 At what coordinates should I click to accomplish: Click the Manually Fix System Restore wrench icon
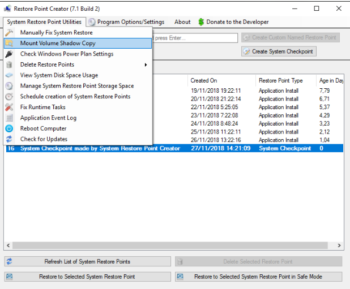(9, 33)
